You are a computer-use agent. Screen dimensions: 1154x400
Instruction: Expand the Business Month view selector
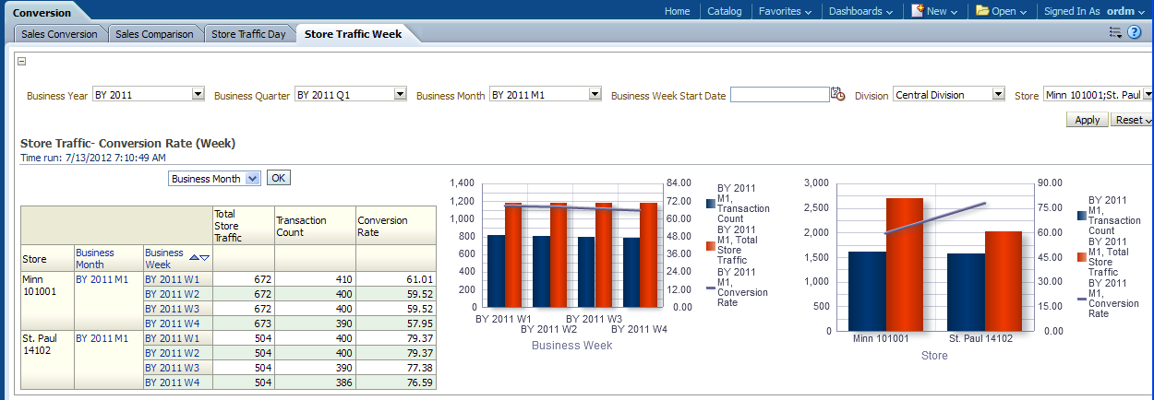[253, 179]
